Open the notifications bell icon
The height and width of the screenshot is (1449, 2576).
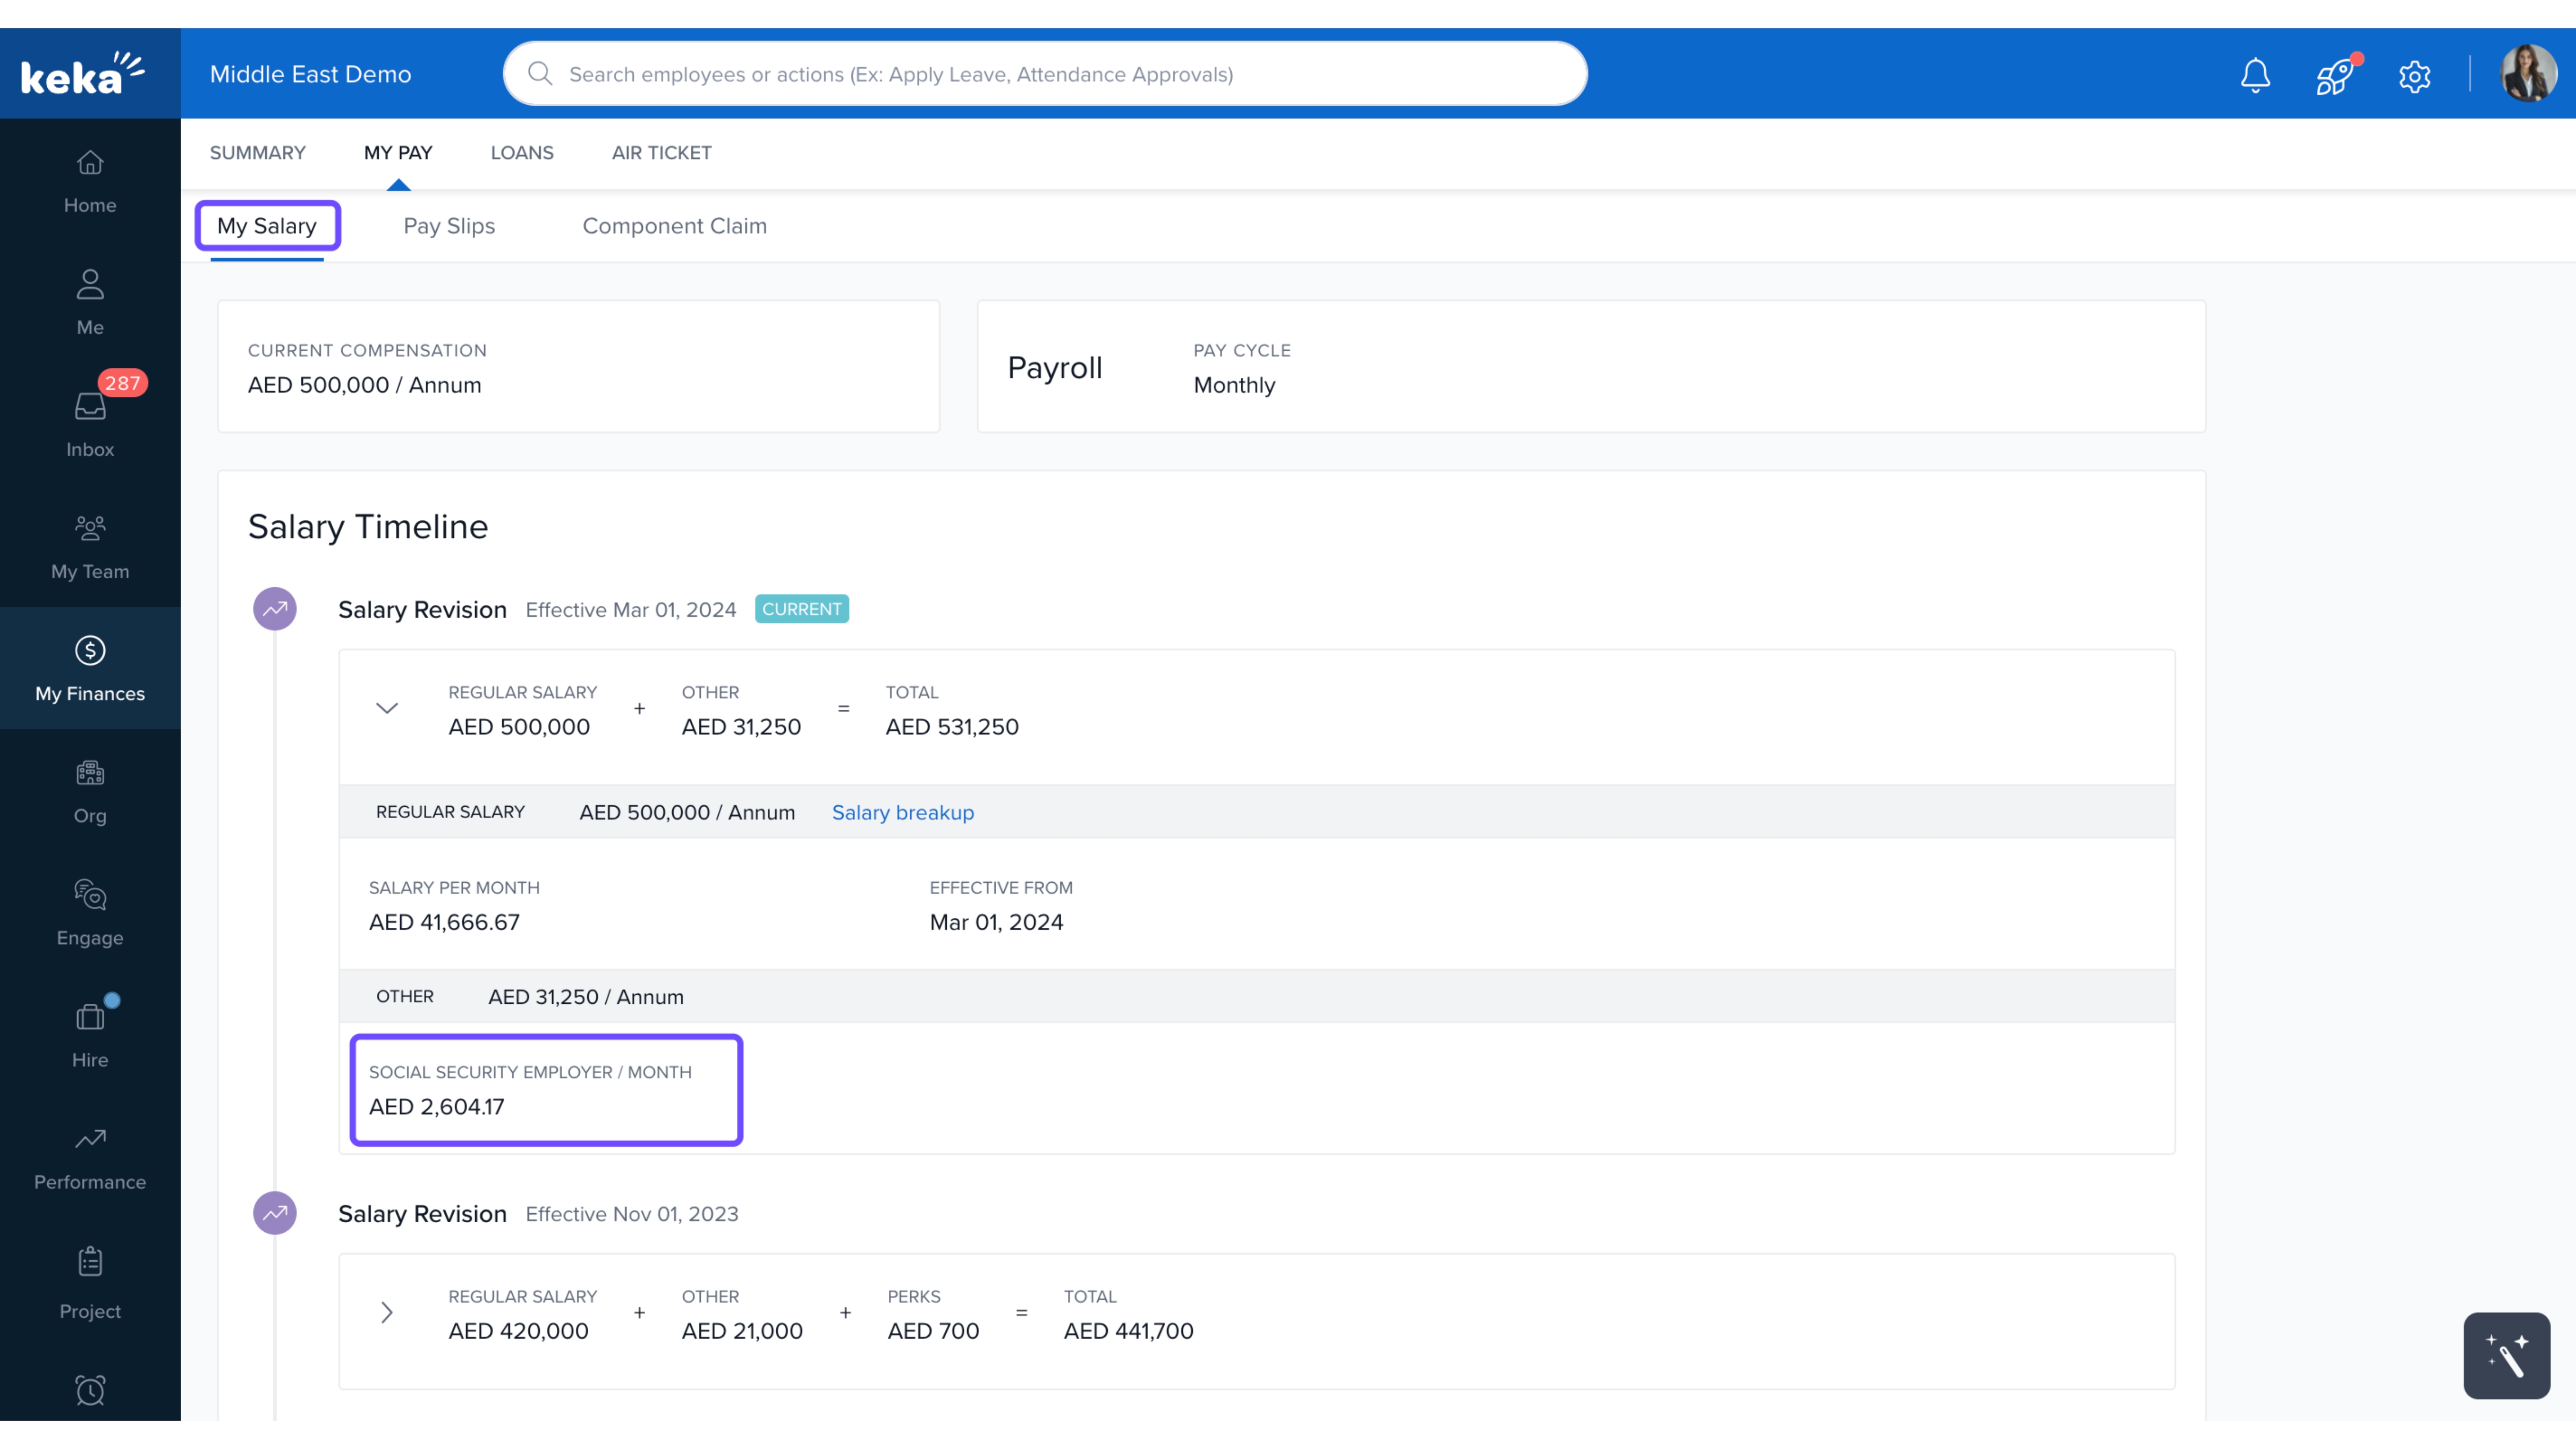point(2255,75)
